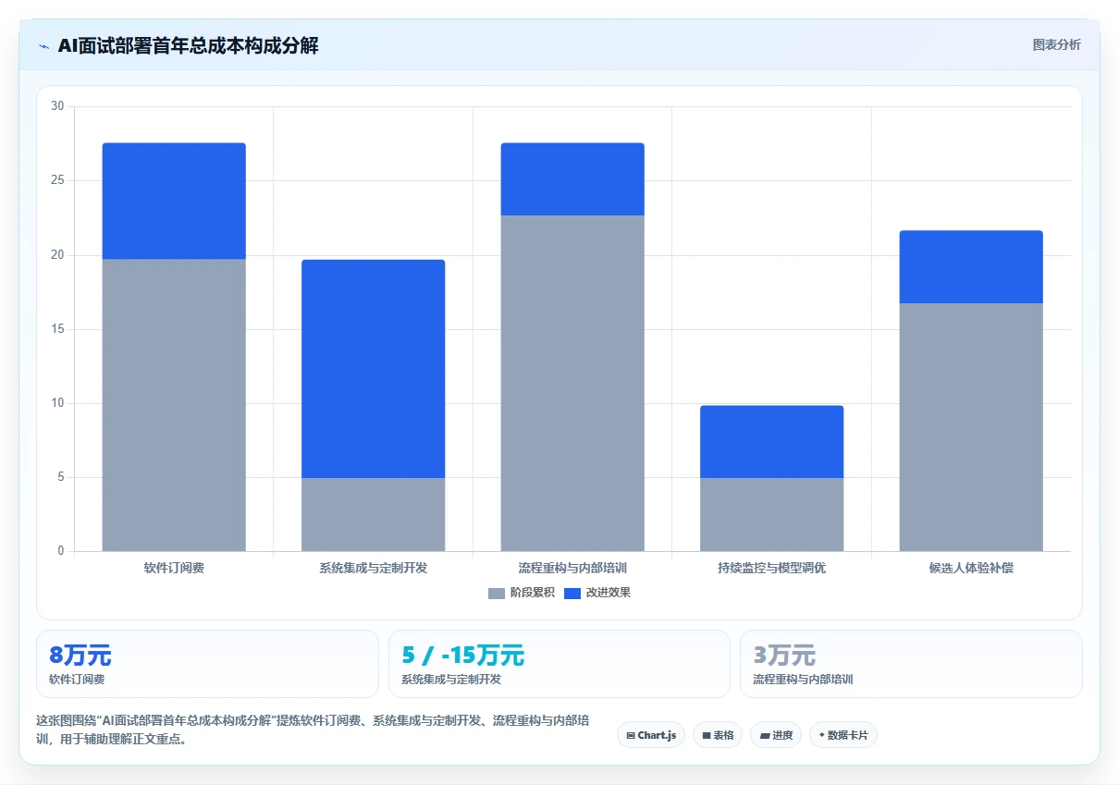Click the sparkle icon in 数据卡片 tag
Image resolution: width=1119 pixels, height=785 pixels.
(x=821, y=735)
